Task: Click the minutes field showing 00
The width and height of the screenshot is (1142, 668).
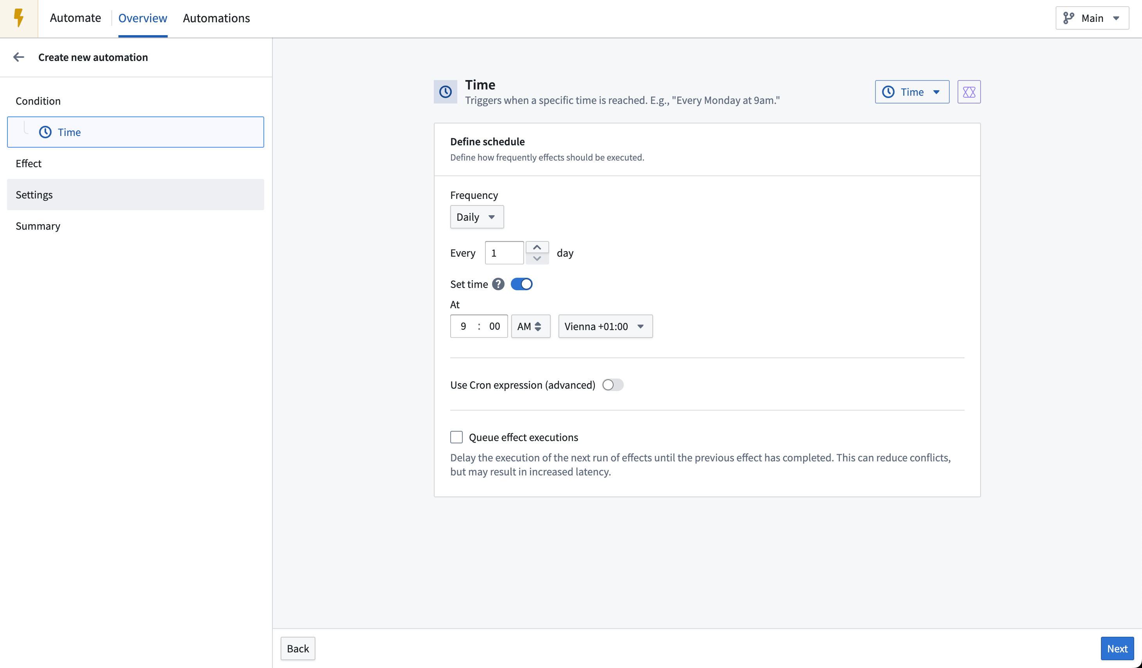Action: click(x=494, y=326)
